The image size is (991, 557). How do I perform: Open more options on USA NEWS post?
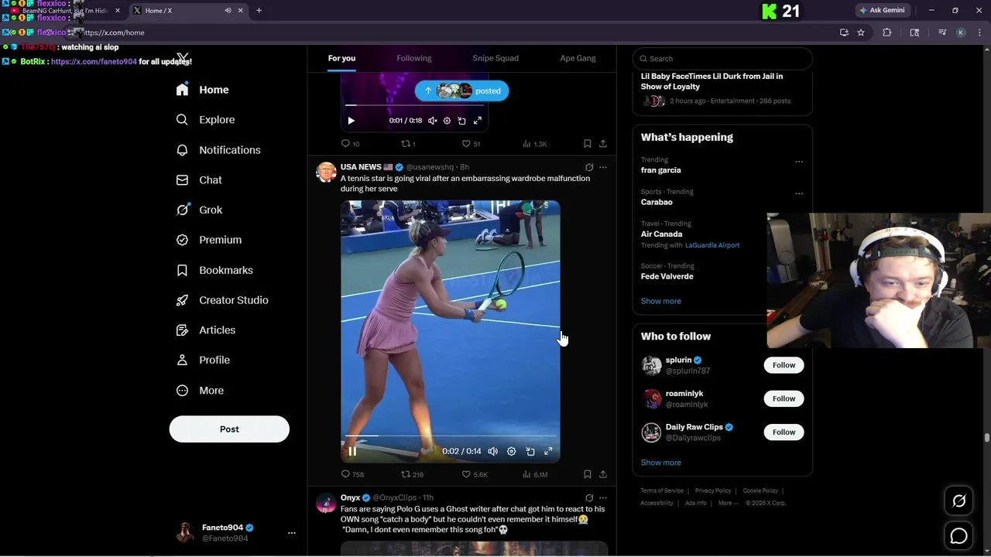pyautogui.click(x=603, y=167)
